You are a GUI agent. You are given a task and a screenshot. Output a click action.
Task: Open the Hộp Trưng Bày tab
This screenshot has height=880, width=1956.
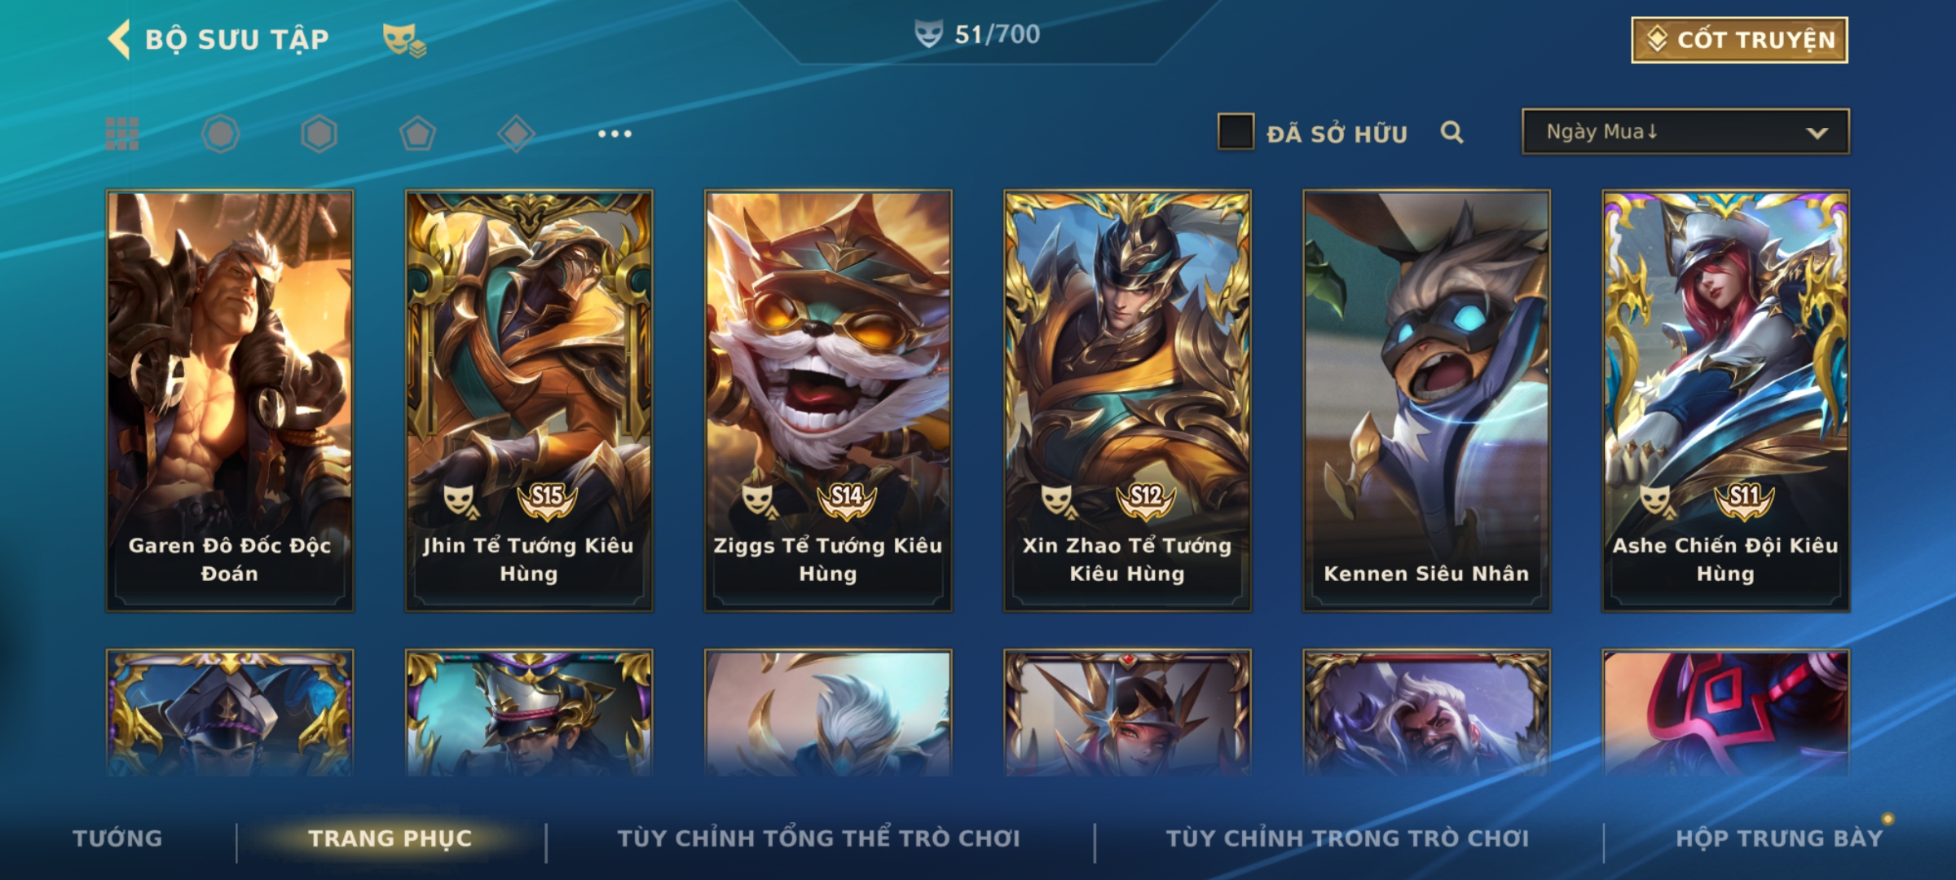click(x=1779, y=838)
